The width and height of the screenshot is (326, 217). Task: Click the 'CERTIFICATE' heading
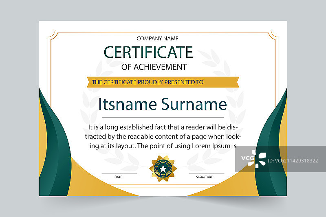[x=148, y=52]
